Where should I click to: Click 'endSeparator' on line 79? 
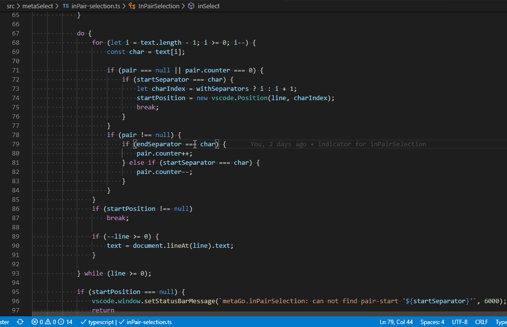tap(159, 144)
